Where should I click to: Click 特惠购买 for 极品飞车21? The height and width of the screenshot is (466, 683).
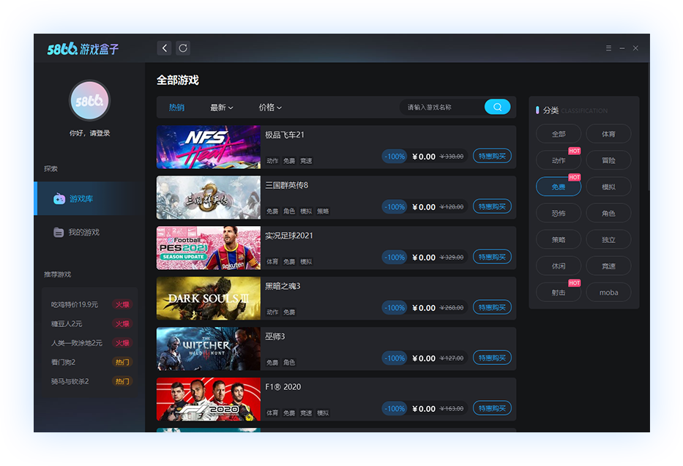point(492,156)
